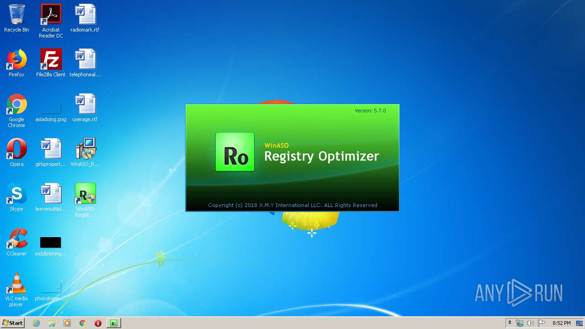This screenshot has height=329, width=585.
Task: Launch Acrobat Reader DC shortcut
Action: pyautogui.click(x=51, y=21)
